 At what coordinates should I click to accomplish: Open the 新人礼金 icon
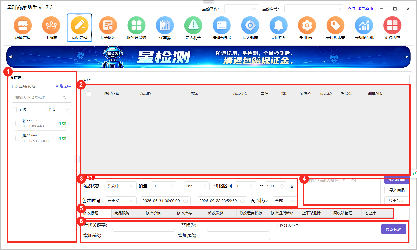pos(193,25)
